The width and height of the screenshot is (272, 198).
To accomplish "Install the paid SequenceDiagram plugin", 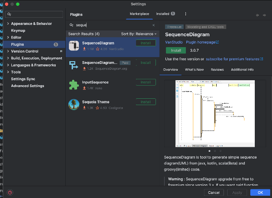I will tap(146, 63).
